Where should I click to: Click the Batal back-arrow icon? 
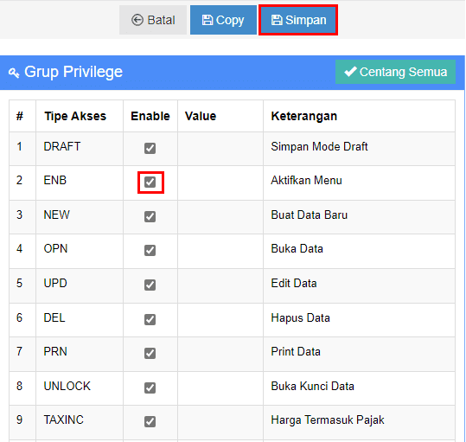coord(137,20)
